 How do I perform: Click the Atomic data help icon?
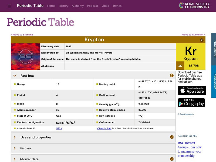click(x=172, y=159)
